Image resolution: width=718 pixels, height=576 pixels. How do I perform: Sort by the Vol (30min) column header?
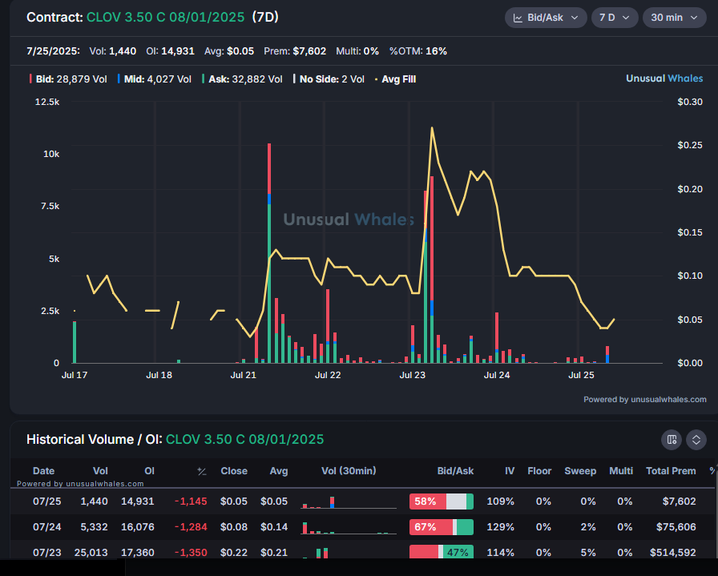(349, 471)
